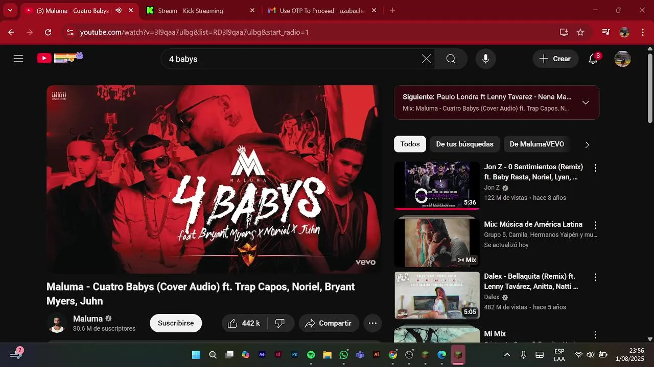Open options for Dalex Bellaquita video

tap(595, 277)
